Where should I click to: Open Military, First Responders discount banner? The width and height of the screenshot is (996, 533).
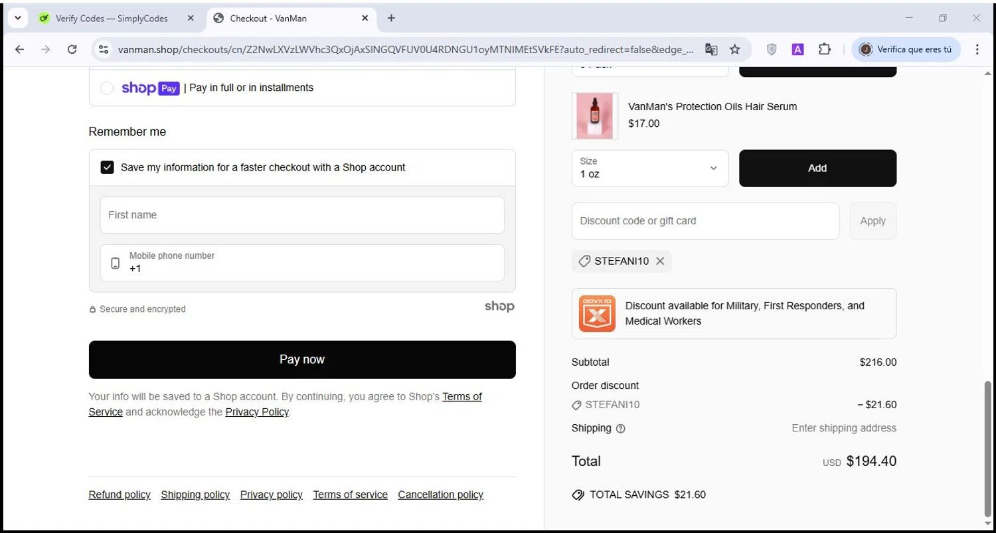[734, 313]
